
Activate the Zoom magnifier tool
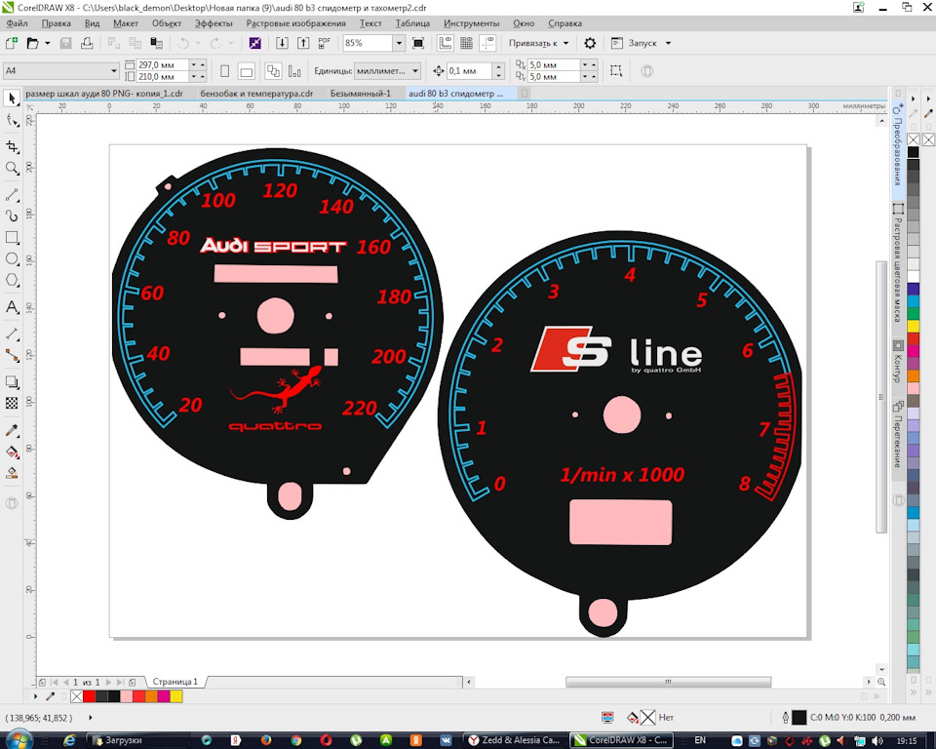pyautogui.click(x=12, y=168)
